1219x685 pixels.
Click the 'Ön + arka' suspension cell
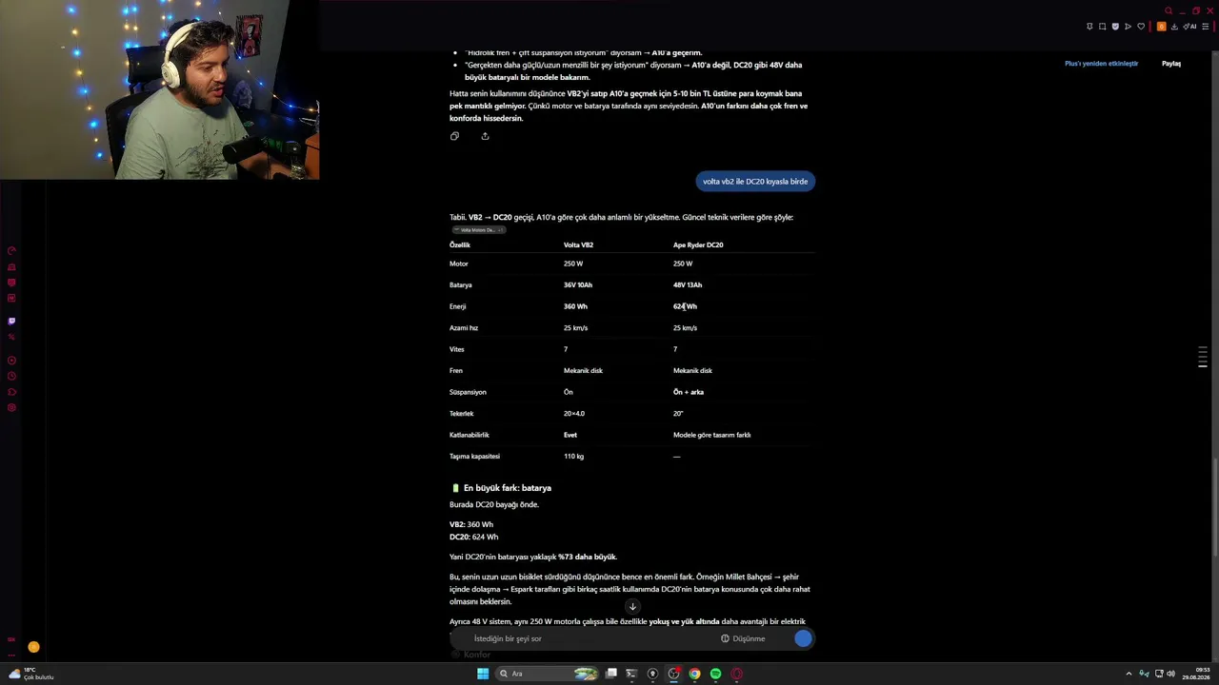tap(689, 392)
